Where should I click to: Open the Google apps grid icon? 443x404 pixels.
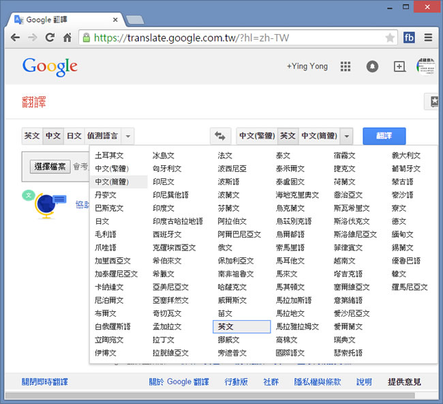click(346, 66)
